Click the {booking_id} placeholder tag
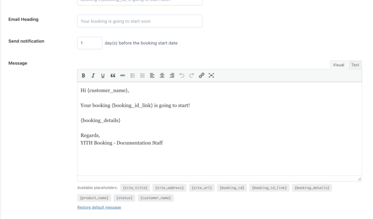 coord(232,188)
